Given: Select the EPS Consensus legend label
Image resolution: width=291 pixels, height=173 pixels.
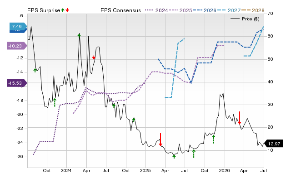Looking at the screenshot, I should (x=120, y=10).
